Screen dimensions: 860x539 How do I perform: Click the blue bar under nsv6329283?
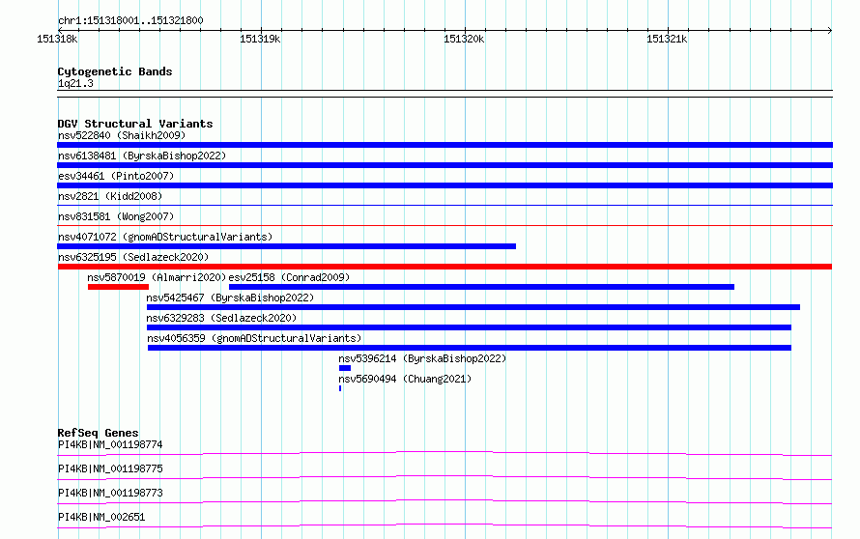[469, 327]
